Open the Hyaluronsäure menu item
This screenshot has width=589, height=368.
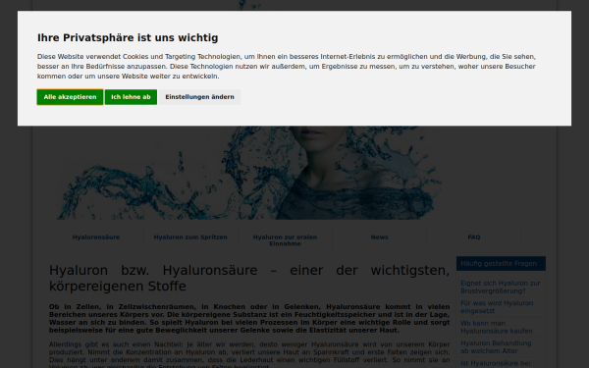[96, 237]
